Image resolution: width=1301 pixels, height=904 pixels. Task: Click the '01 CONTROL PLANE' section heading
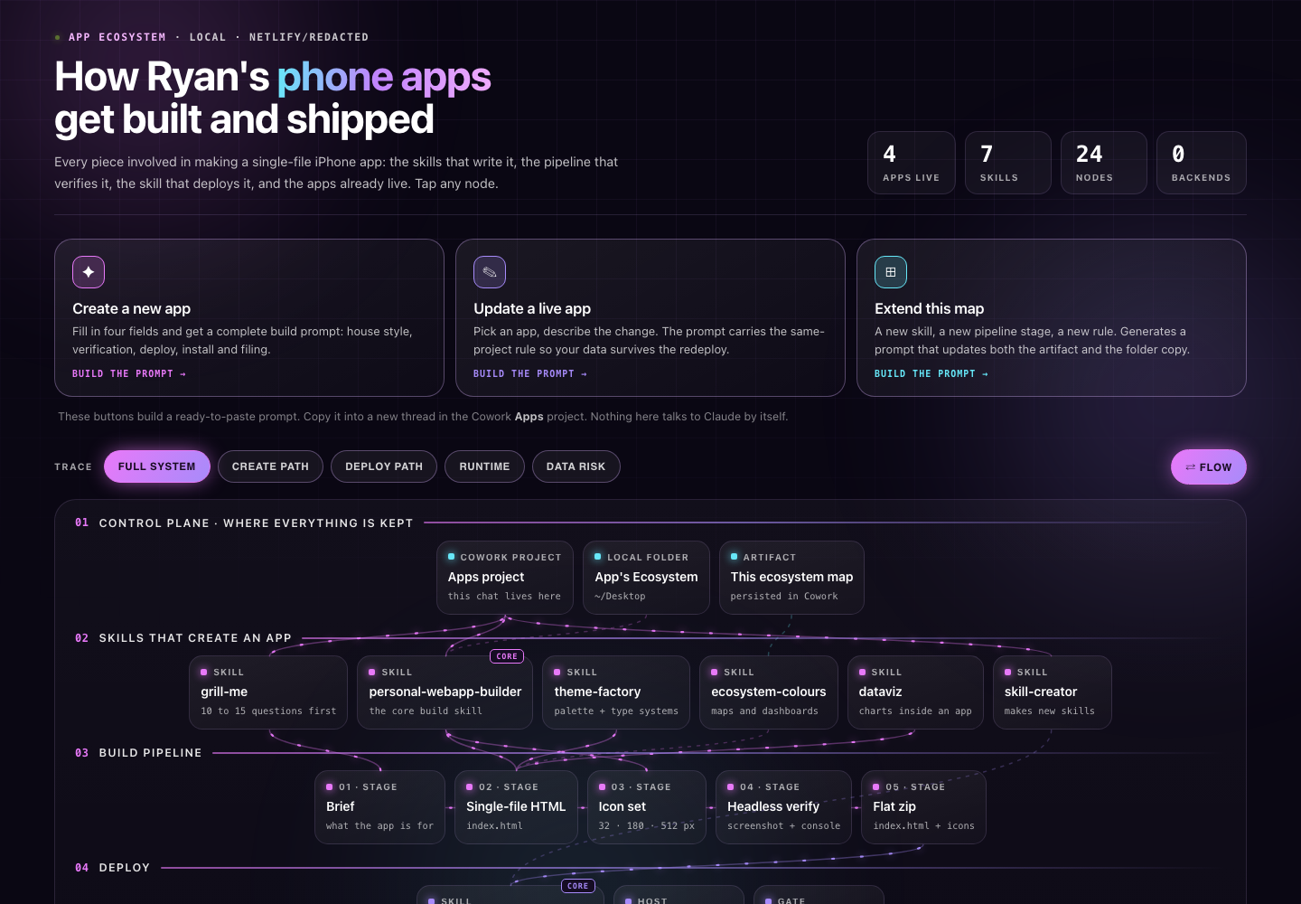[x=244, y=523]
